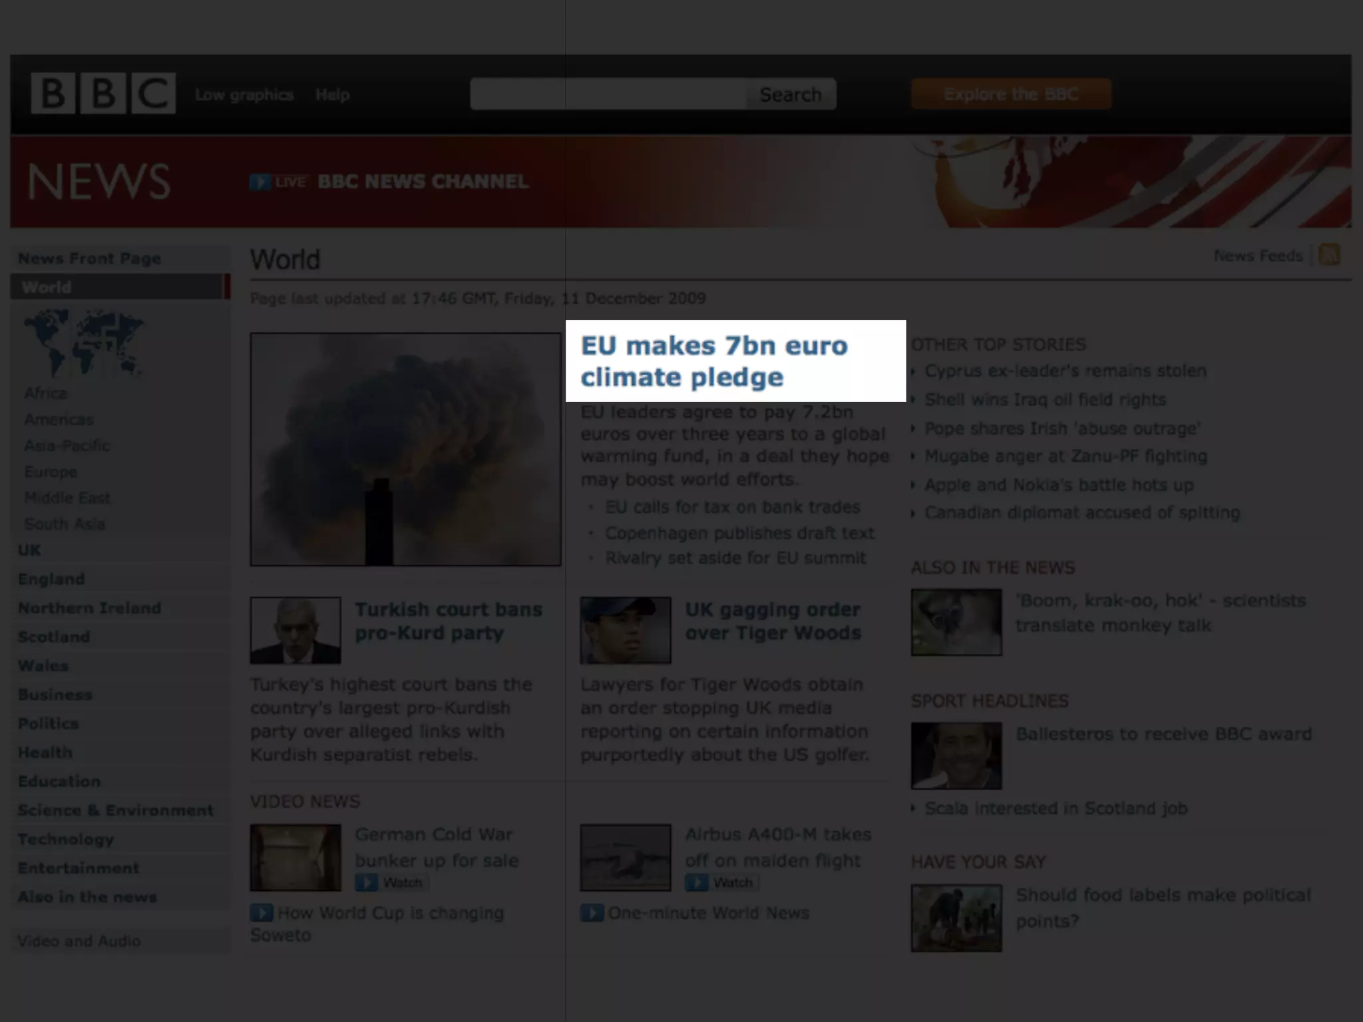Play How World Cup is changing Soweto
This screenshot has width=1363, height=1022.
coord(262,913)
